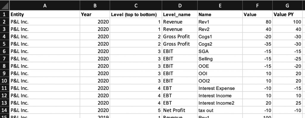This screenshot has height=118, width=305.
Task: Select cell containing Rev1 in row 2
Action: pos(220,22)
